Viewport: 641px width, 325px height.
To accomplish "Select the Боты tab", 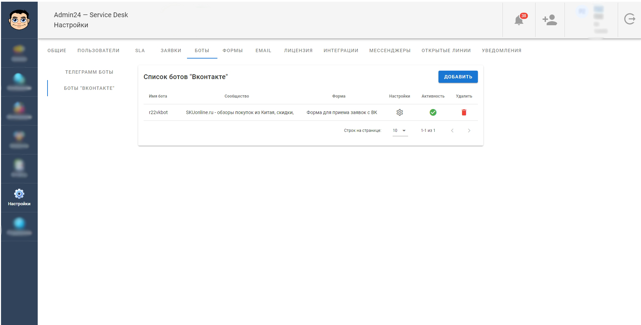I will (x=202, y=50).
